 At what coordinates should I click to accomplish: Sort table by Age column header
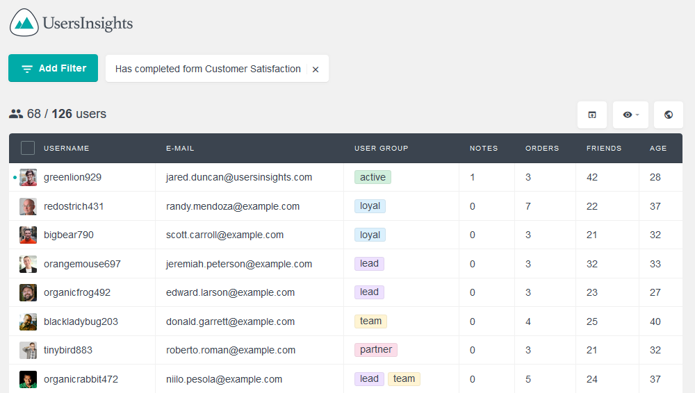click(x=658, y=148)
